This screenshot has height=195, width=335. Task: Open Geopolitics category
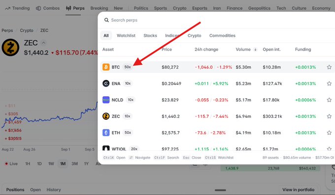tap(259, 8)
